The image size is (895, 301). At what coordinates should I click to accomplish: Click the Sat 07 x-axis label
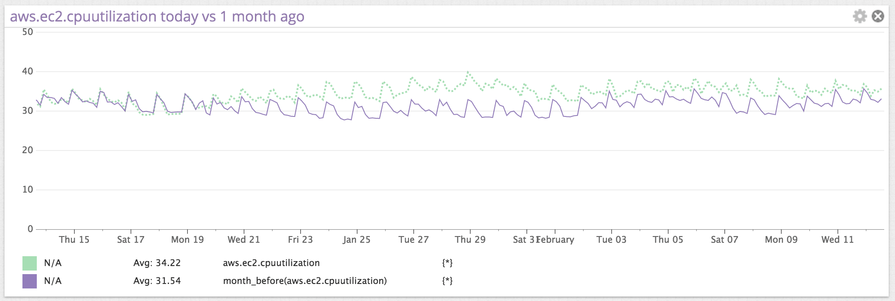(x=724, y=240)
